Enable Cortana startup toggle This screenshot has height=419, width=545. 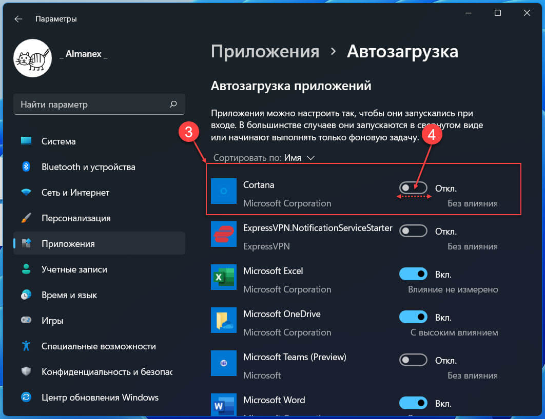(x=413, y=188)
